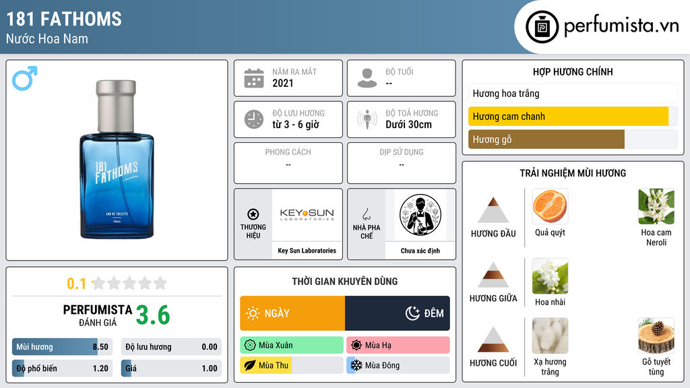The width and height of the screenshot is (690, 388).
Task: Click the leaf icon for Mùa Thu
Action: click(250, 365)
